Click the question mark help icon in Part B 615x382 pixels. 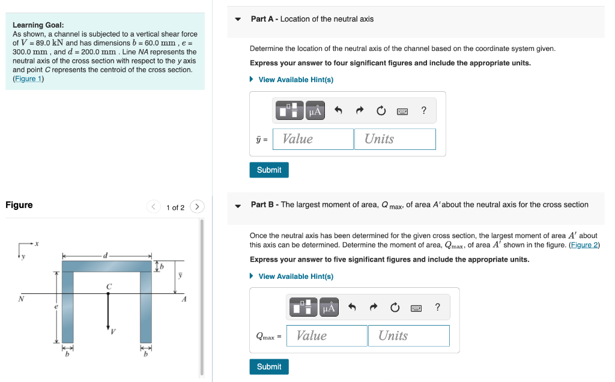click(437, 306)
